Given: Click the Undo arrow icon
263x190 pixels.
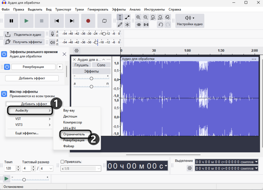Looking at the screenshot, I should tap(161, 25).
